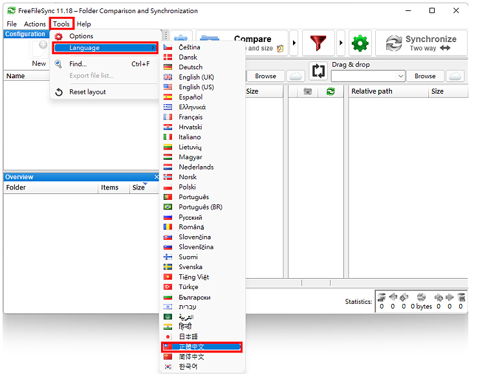Open the right folder path dropdown
Viewport: 478px width, 377px height.
click(x=400, y=76)
